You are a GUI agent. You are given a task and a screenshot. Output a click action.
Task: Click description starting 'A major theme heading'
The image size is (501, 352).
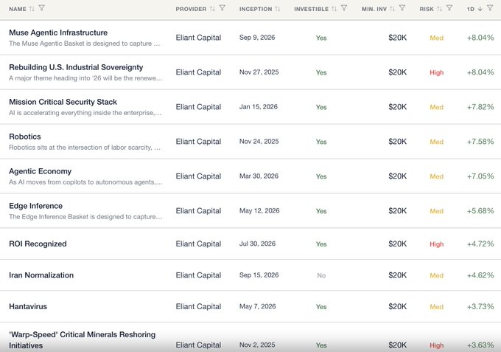(85, 78)
